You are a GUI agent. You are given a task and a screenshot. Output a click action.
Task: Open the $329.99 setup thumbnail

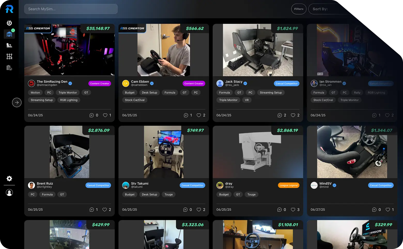(x=352, y=235)
